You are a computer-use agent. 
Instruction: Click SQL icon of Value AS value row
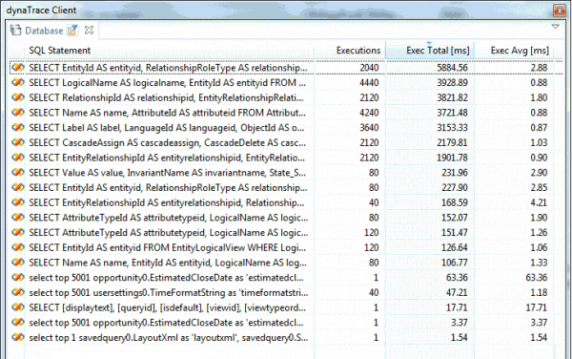17,173
